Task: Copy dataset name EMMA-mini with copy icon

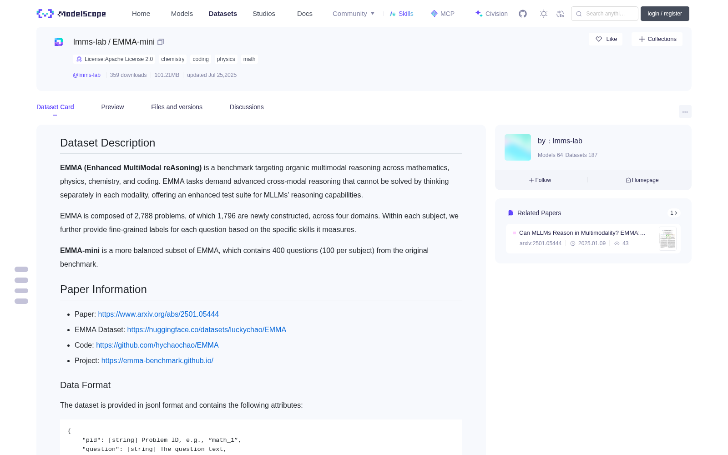Action: 161,42
